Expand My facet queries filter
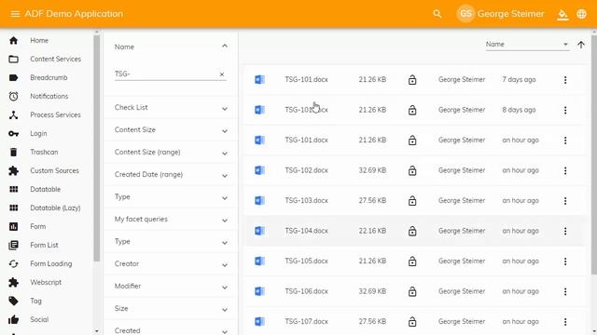Screen dimensions: 597x335 (171, 220)
